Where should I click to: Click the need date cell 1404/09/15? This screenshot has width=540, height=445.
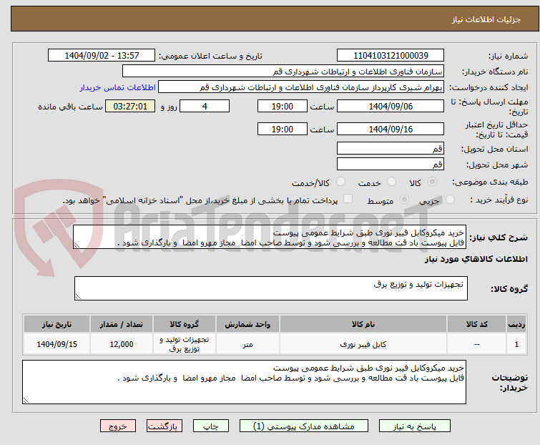coord(57,344)
